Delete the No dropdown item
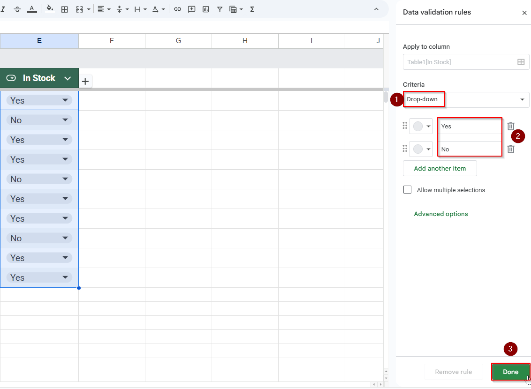 pos(511,149)
